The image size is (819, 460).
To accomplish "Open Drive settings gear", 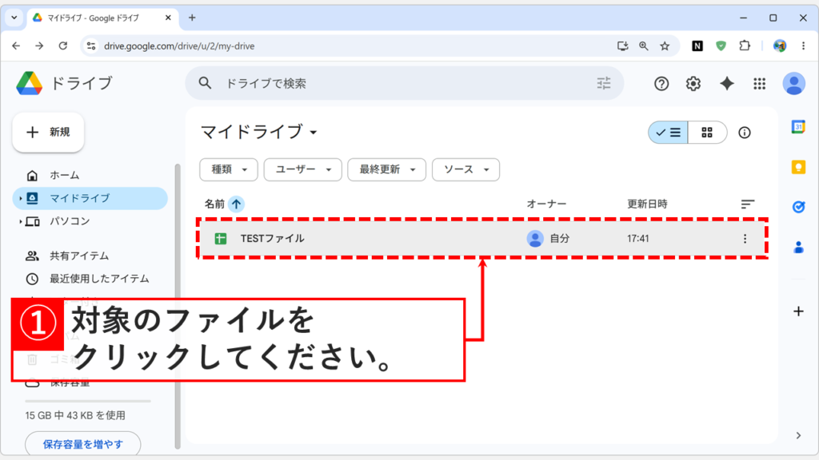I will click(693, 83).
